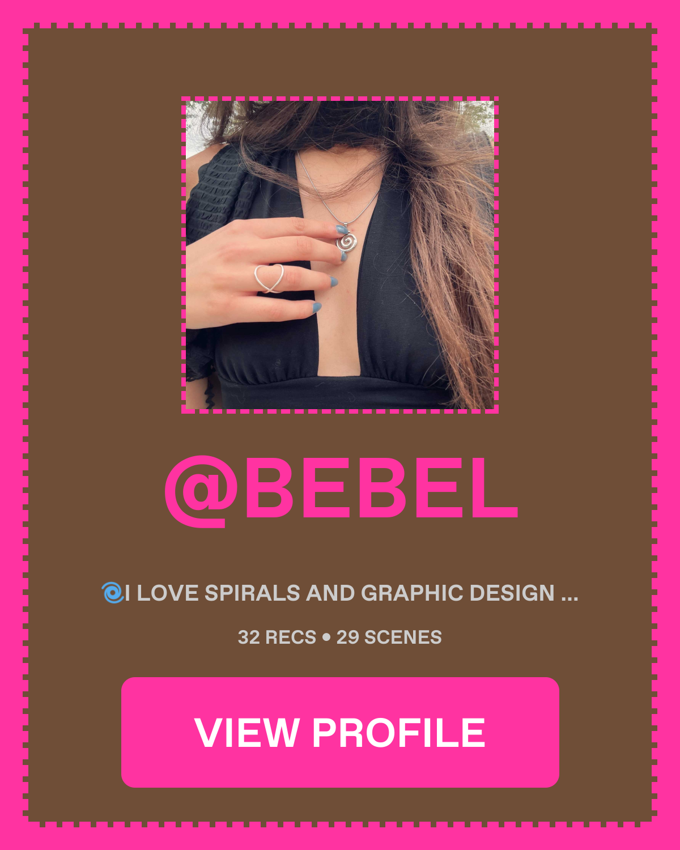Open the 29 SCENES count
The width and height of the screenshot is (680, 850).
[x=389, y=637]
